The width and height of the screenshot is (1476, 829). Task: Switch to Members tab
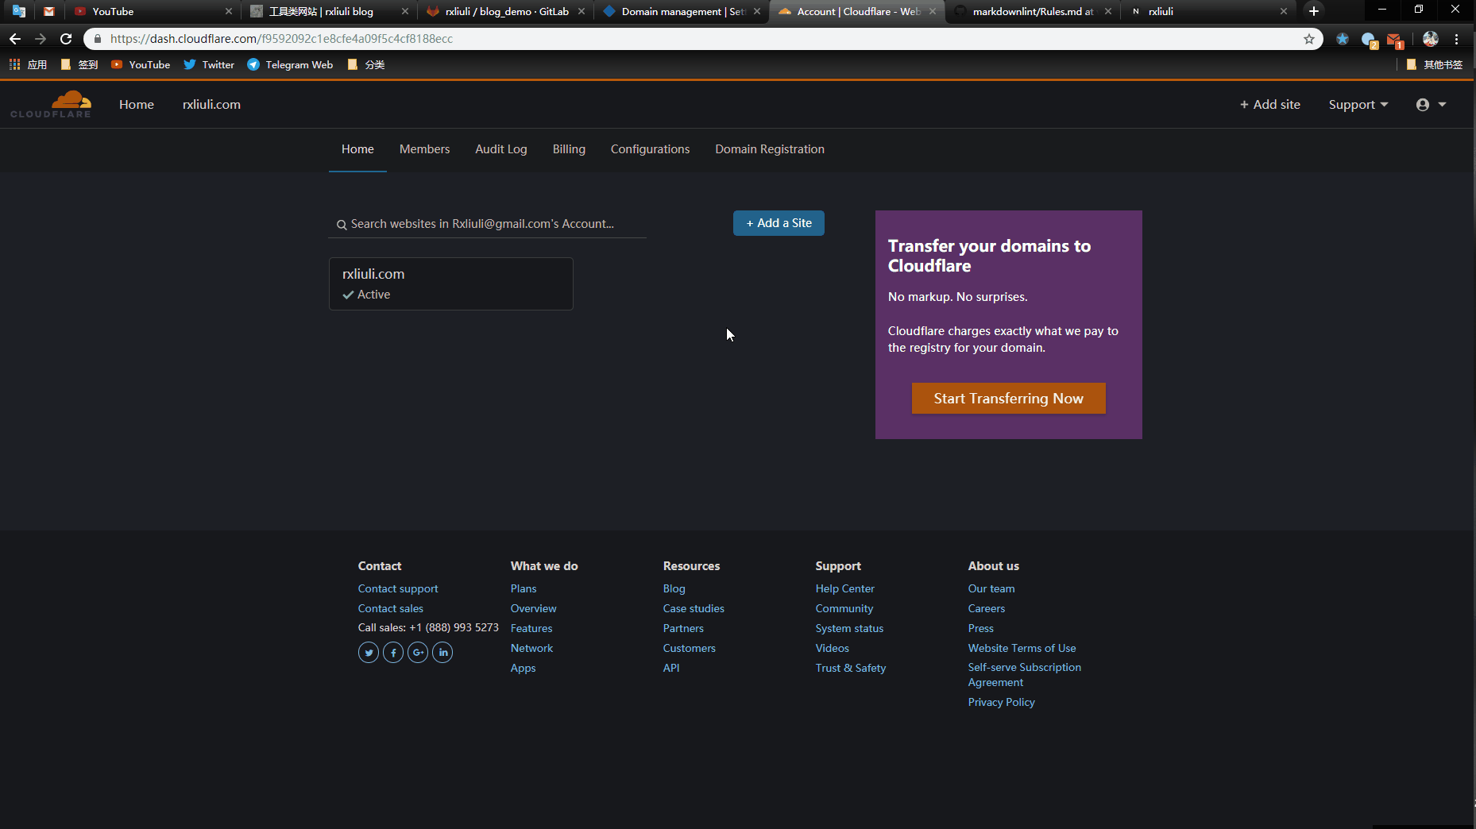[x=424, y=149]
